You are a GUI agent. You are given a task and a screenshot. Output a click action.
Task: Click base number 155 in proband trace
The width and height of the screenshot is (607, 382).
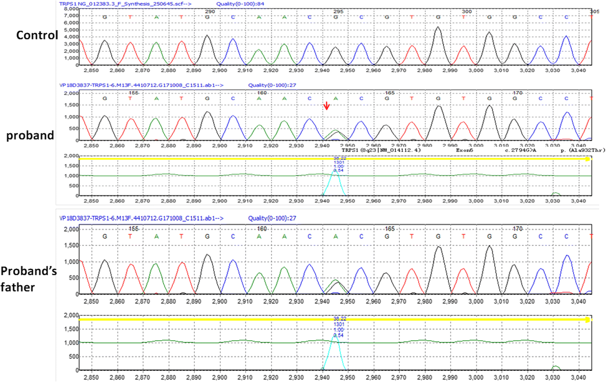134,93
